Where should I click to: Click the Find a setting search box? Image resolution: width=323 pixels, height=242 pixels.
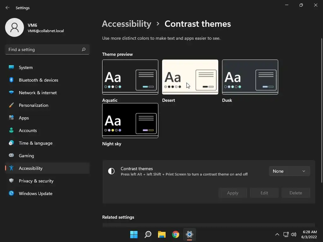tap(44, 49)
